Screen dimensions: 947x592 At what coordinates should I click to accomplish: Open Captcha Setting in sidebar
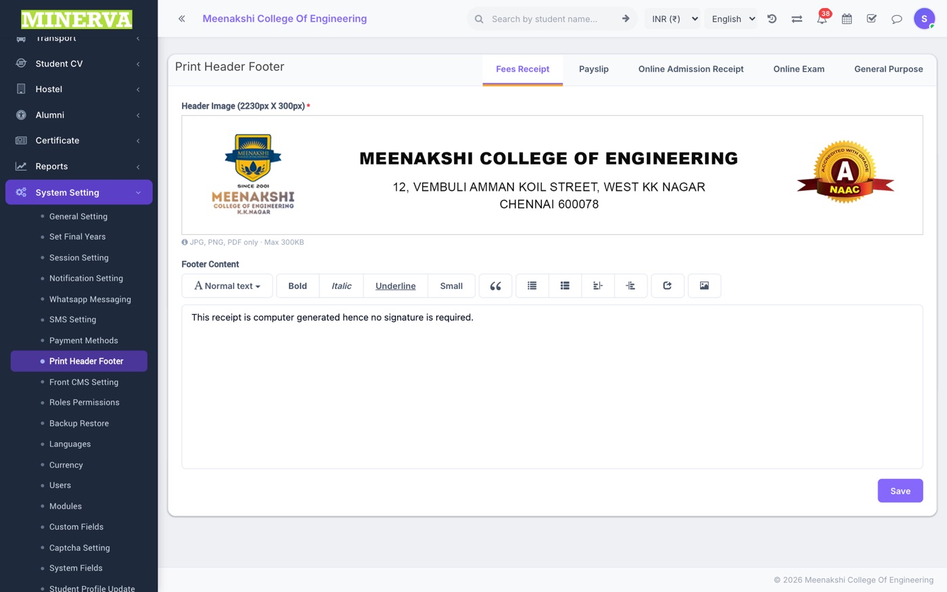[x=79, y=548]
